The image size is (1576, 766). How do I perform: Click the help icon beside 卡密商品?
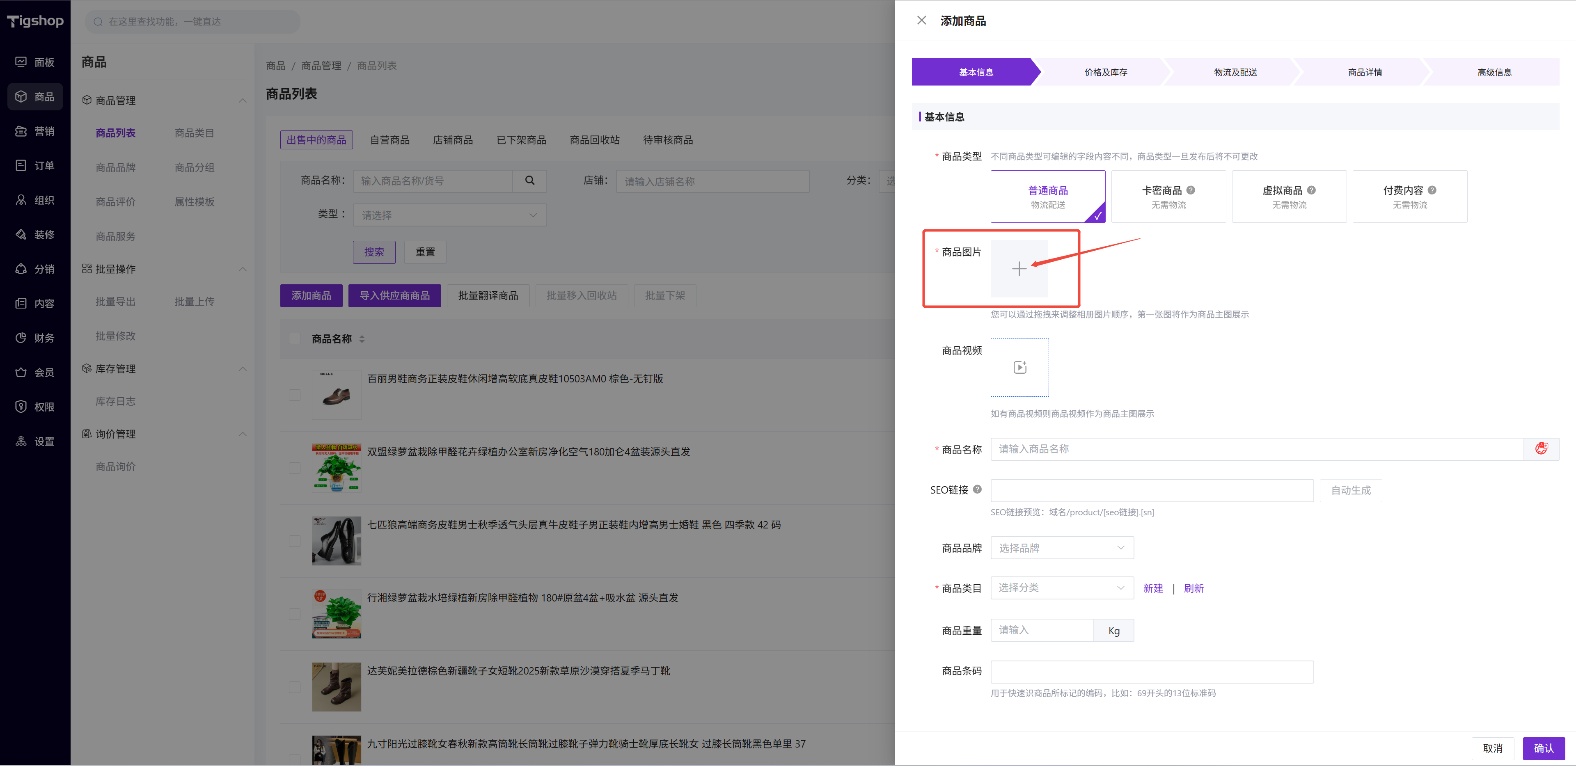point(1191,190)
